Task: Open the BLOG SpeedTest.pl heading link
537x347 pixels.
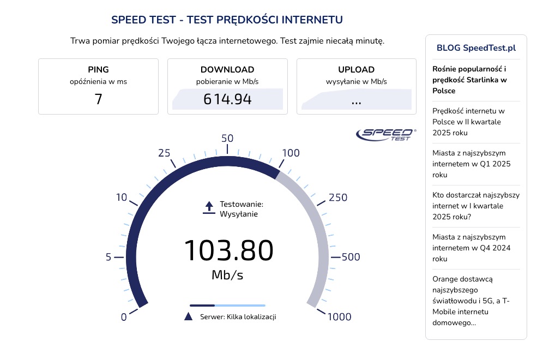Action: 476,47
